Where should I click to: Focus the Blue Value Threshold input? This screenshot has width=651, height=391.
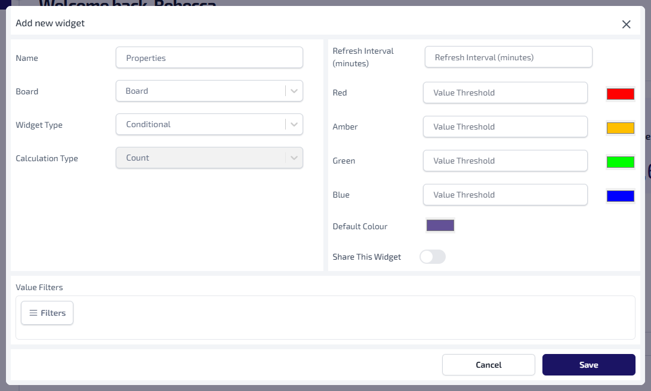click(505, 195)
